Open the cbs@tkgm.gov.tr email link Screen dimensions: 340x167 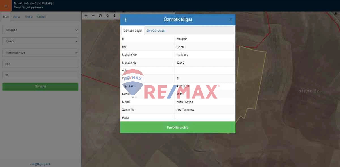[40, 164]
